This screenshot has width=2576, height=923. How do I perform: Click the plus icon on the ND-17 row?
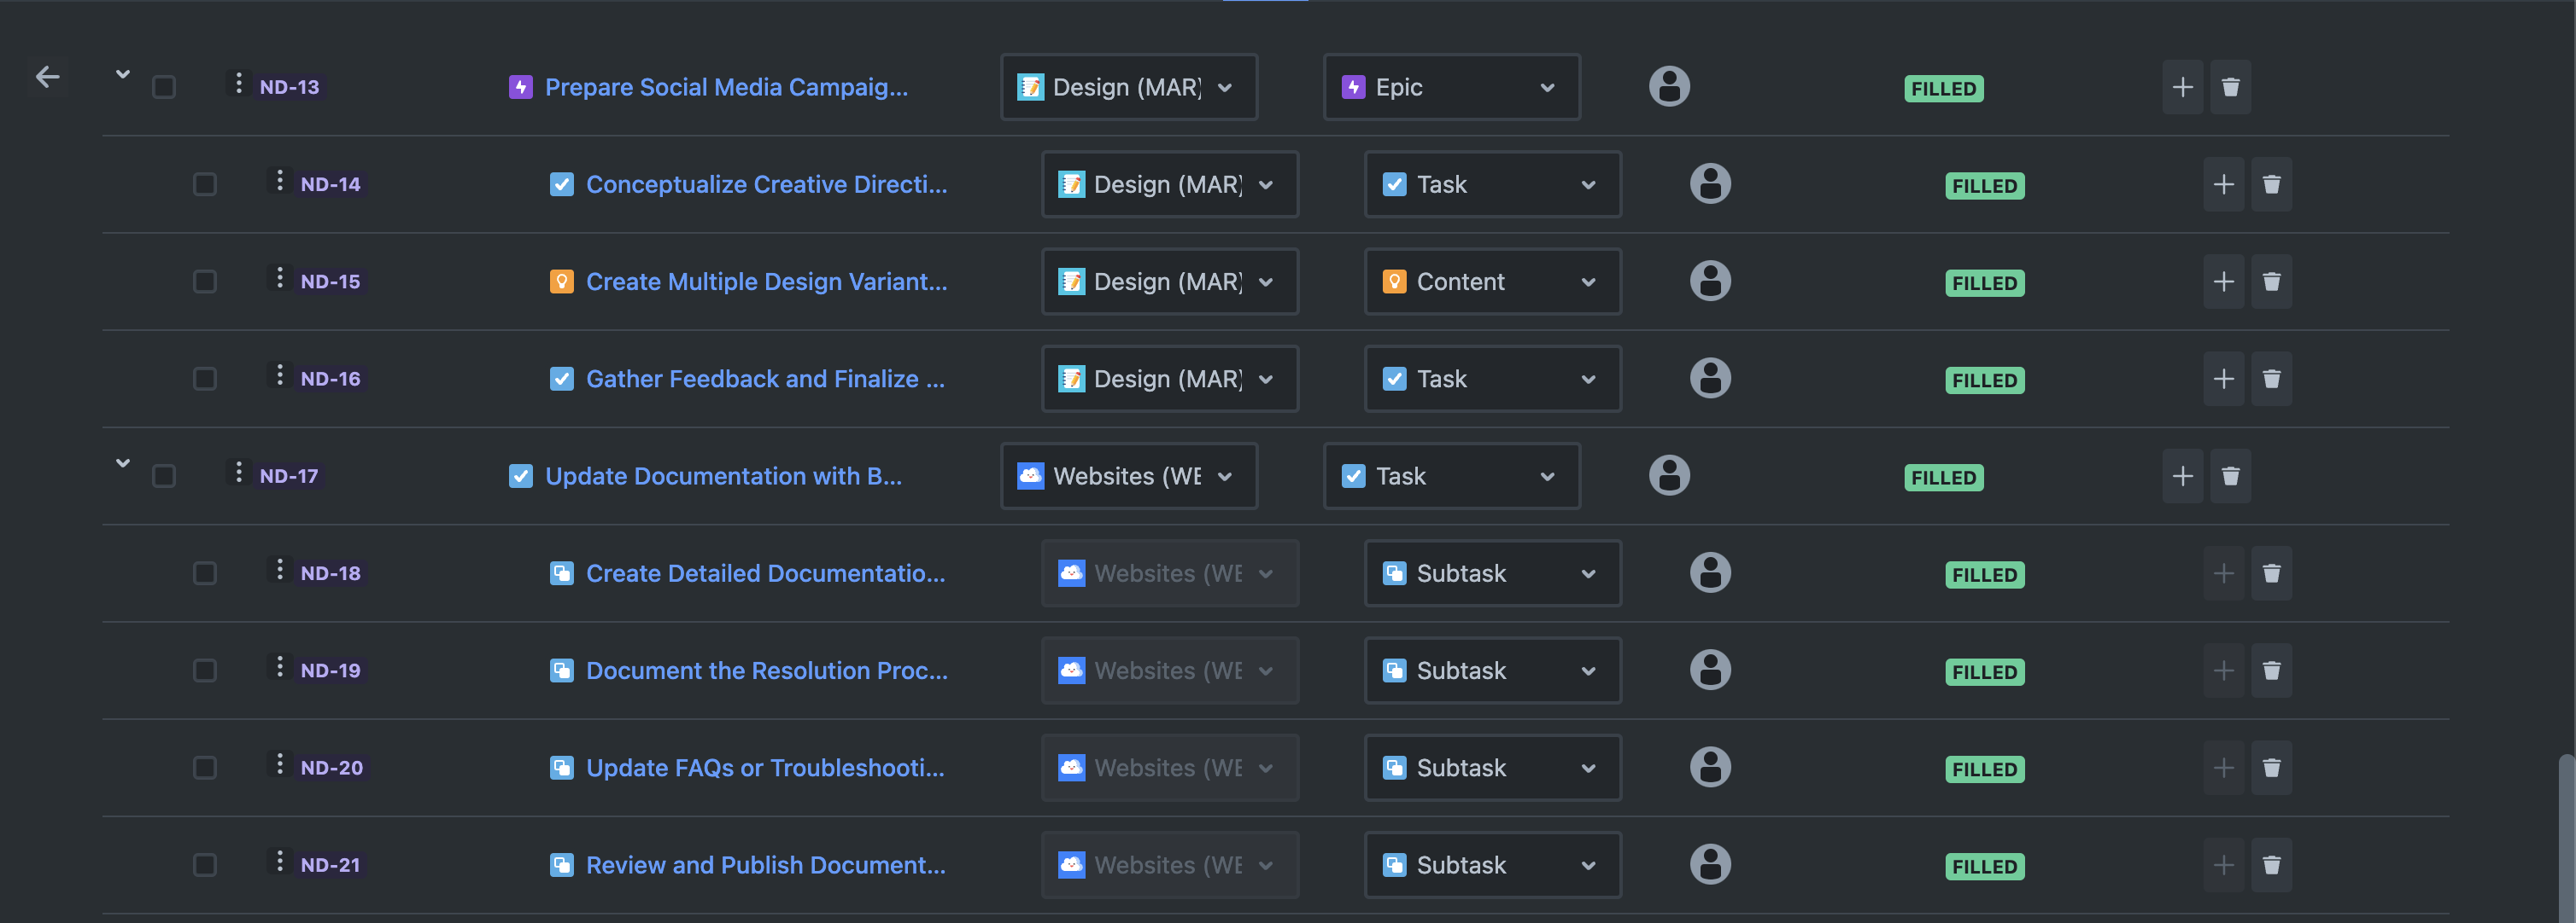tap(2182, 477)
